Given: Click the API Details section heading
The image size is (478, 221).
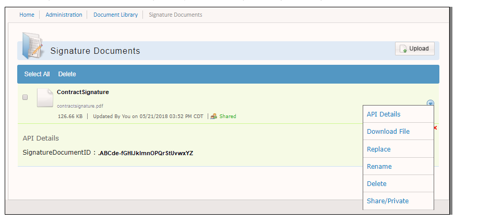Looking at the screenshot, I should [x=41, y=138].
